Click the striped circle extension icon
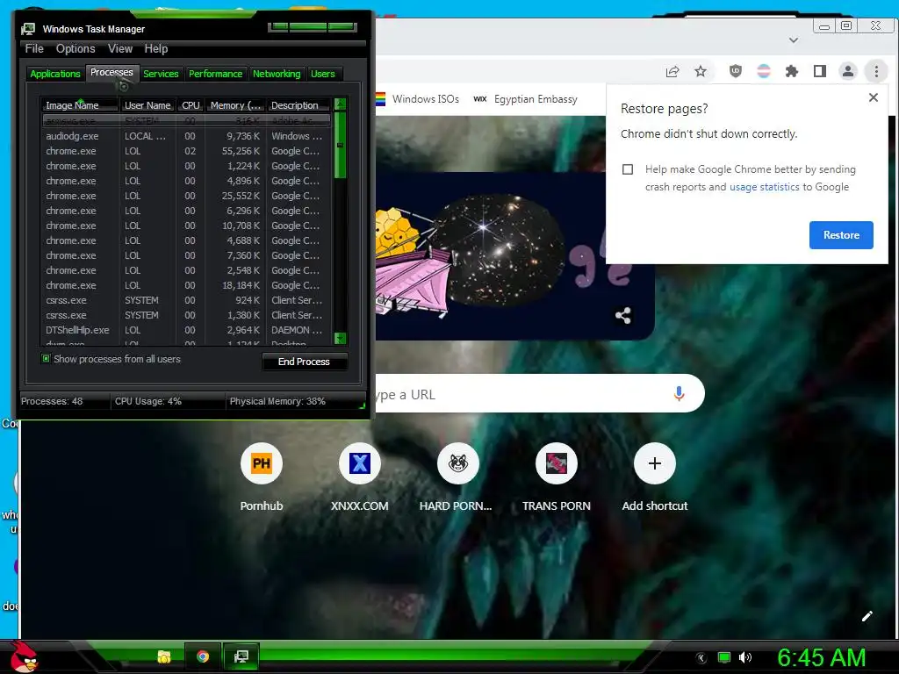Viewport: 899px width, 674px height. point(764,71)
